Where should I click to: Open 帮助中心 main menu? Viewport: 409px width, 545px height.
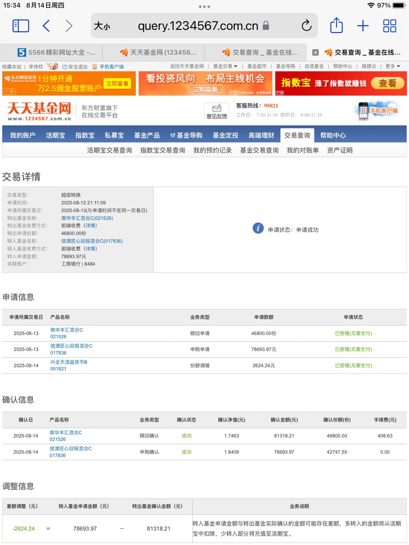(x=333, y=135)
